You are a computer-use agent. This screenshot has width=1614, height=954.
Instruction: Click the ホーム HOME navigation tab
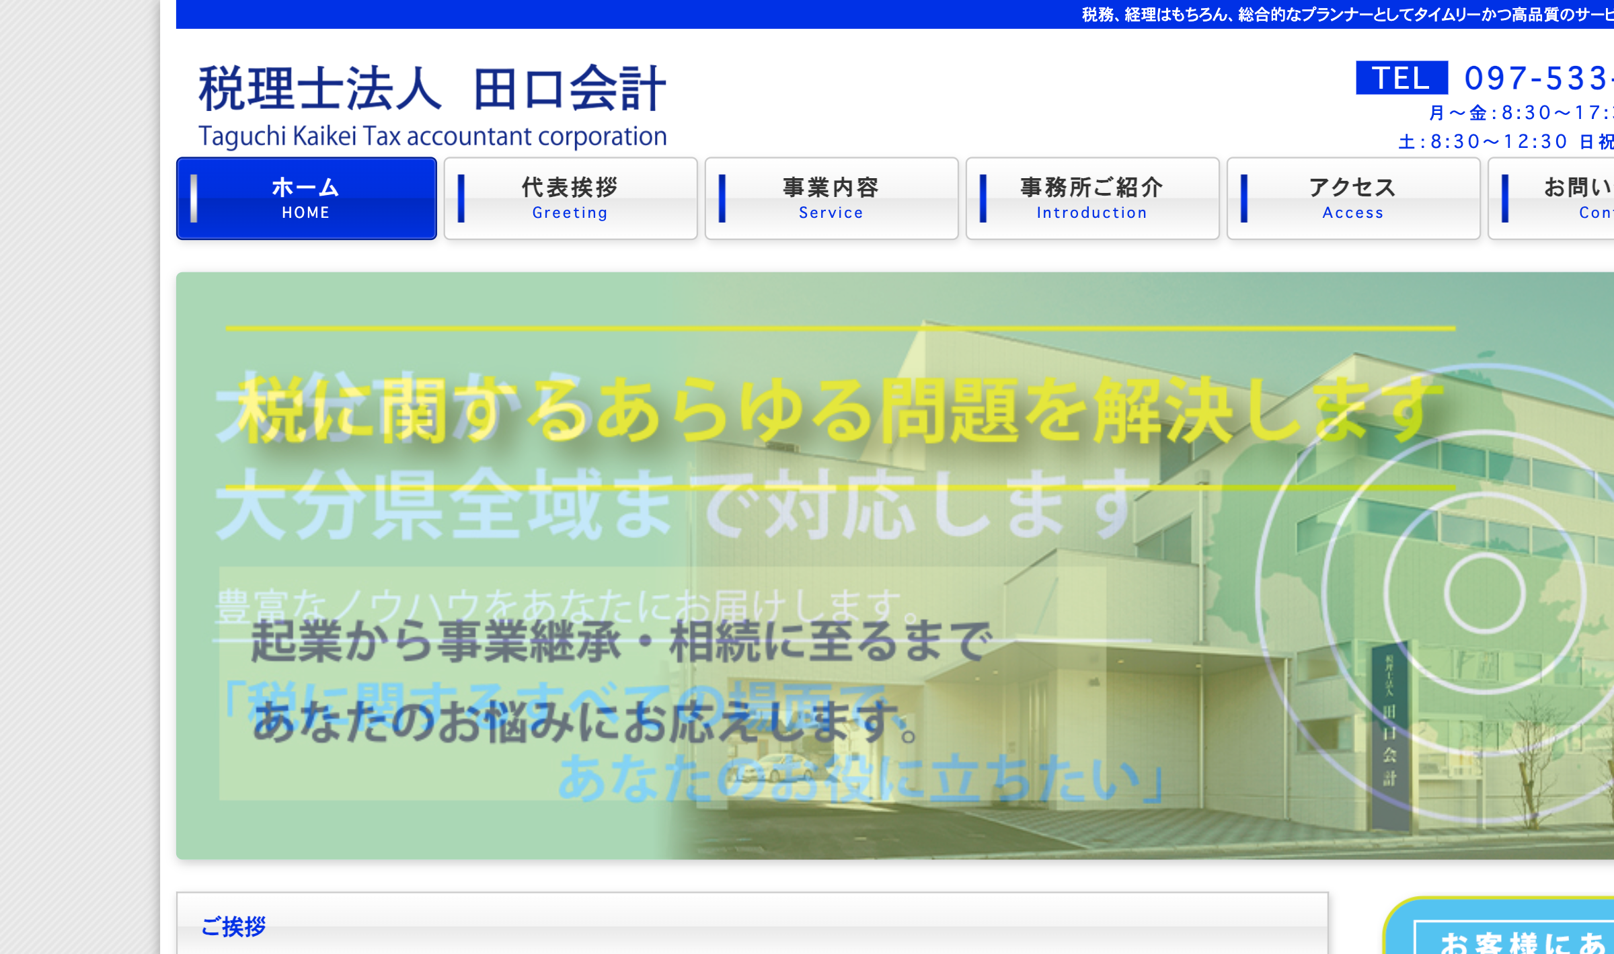pos(306,198)
